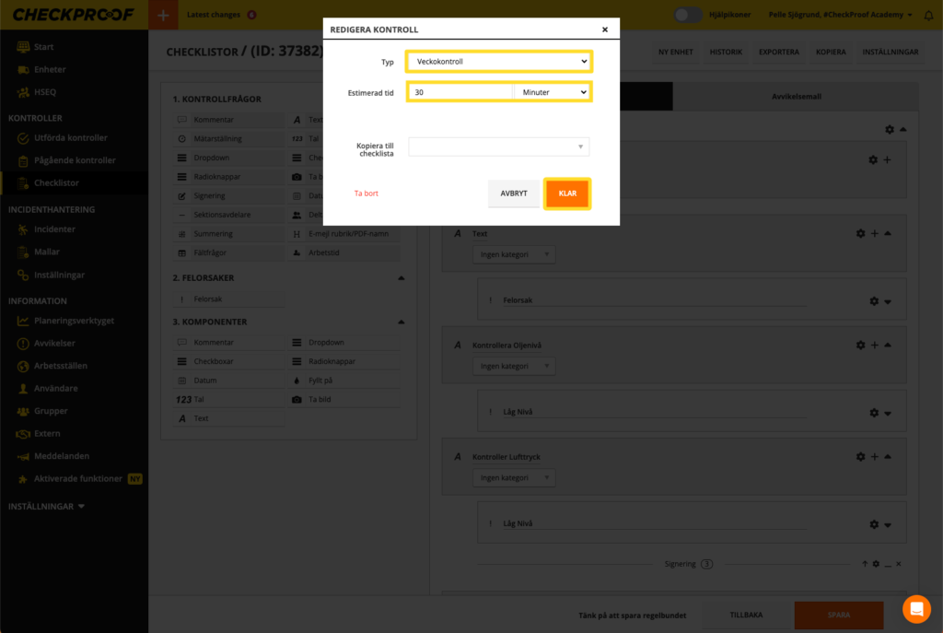The width and height of the screenshot is (943, 633).
Task: Click gear icon on Kontrollera Oljenivå row
Action: point(861,345)
